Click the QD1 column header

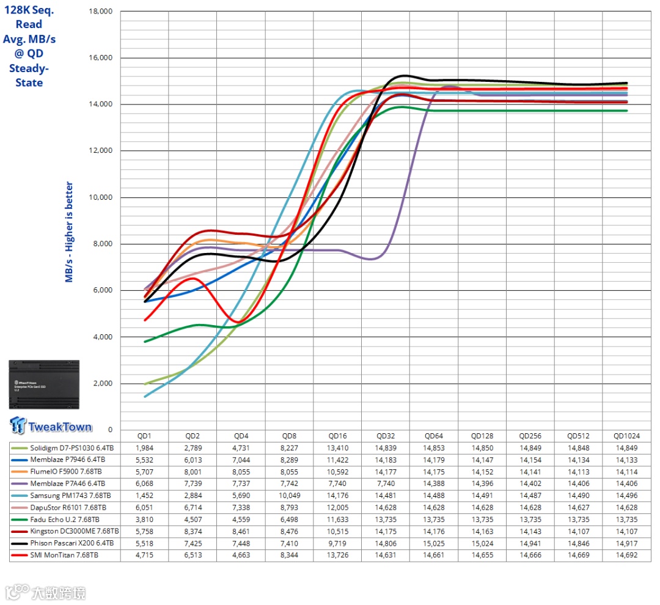(x=144, y=436)
